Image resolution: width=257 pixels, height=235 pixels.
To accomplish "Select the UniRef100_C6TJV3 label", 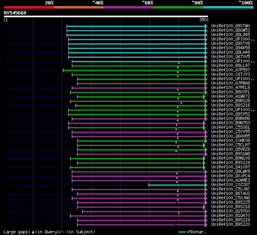I will pos(230,75).
